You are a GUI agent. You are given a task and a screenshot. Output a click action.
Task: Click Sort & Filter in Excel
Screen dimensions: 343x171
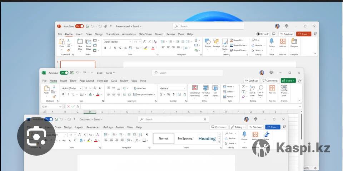coord(252,89)
